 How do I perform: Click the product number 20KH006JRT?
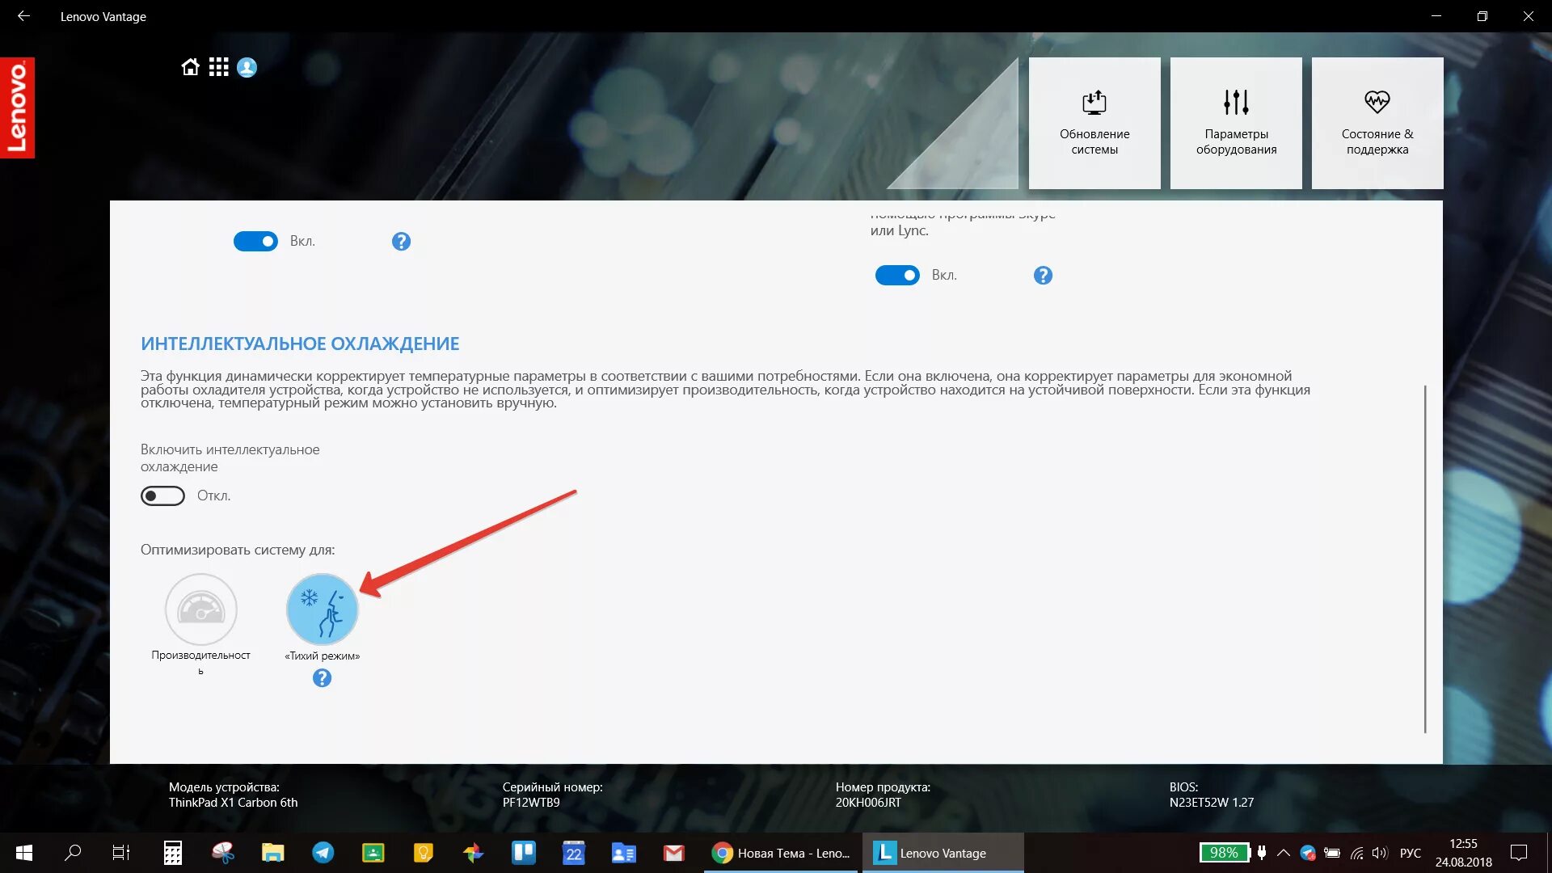point(868,803)
